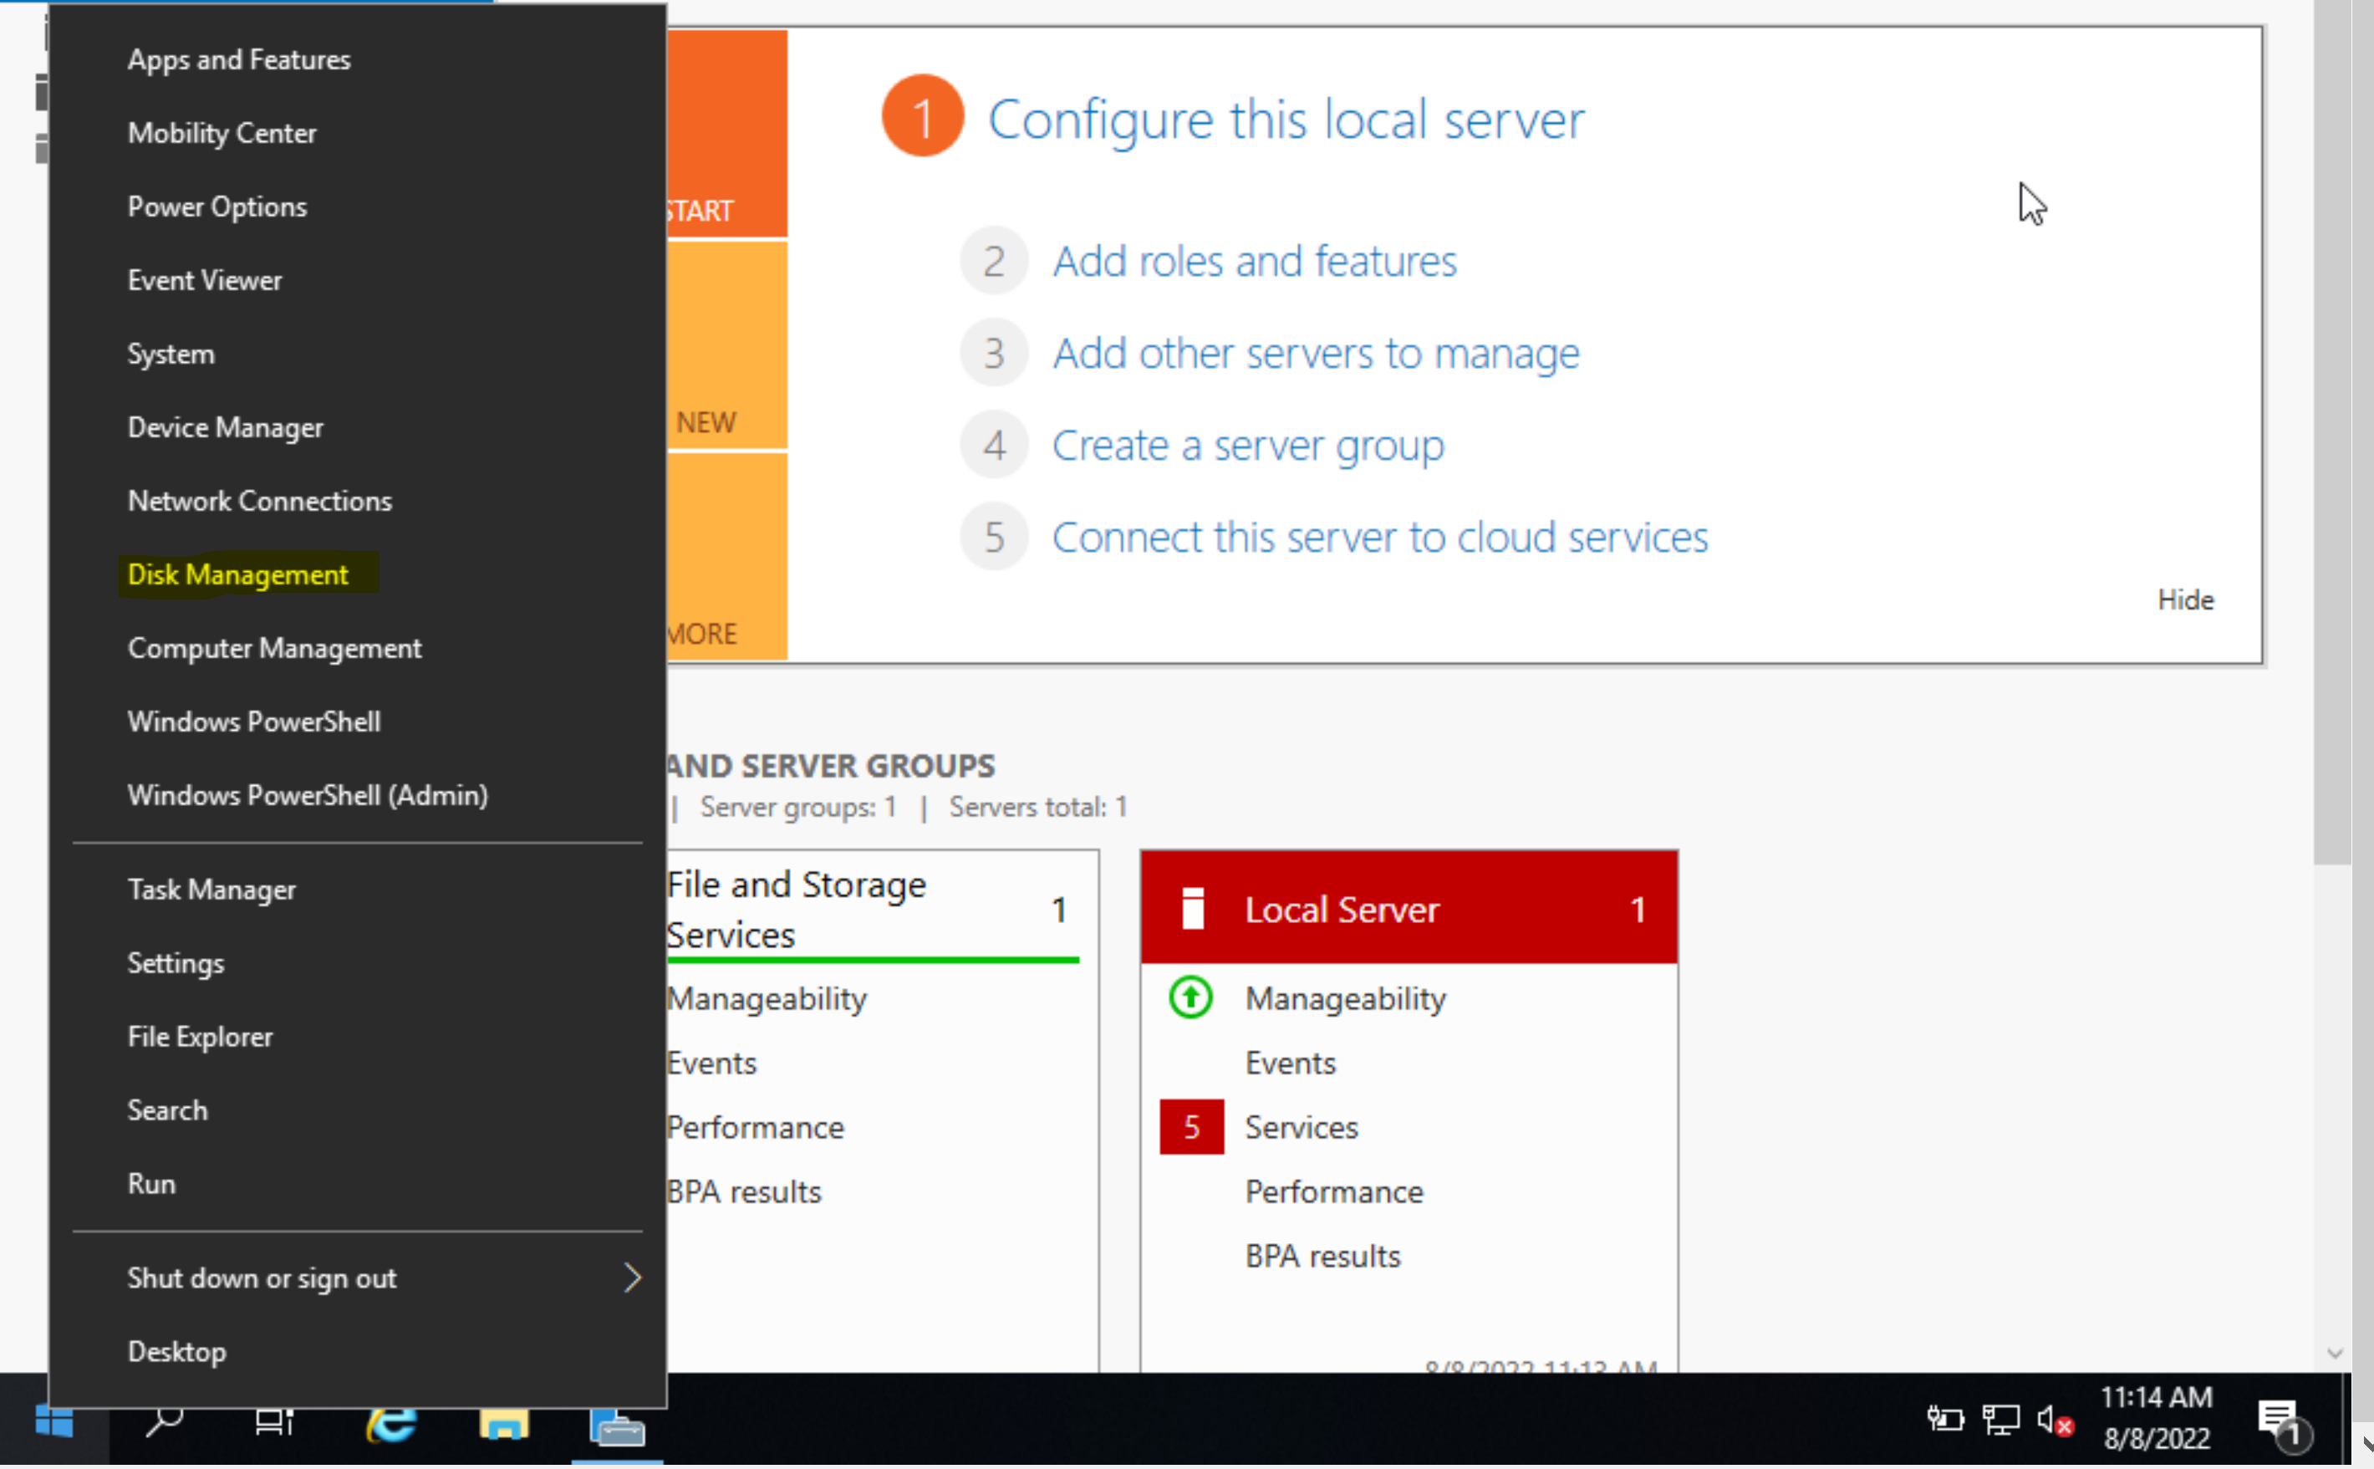Click Add other servers to manage
Screen dimensions: 2374x1469
(x=1317, y=354)
